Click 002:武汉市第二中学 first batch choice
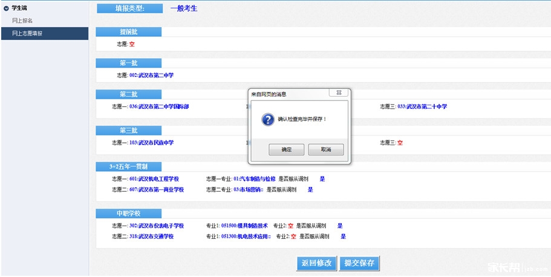This screenshot has width=551, height=277. (x=151, y=76)
